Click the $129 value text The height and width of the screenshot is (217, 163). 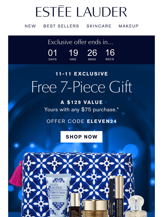pyautogui.click(x=81, y=102)
